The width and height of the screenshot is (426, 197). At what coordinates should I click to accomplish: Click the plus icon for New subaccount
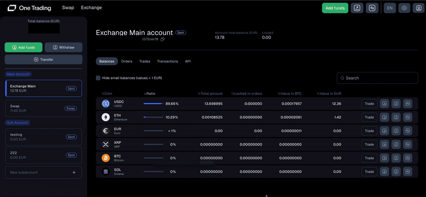(x=74, y=173)
